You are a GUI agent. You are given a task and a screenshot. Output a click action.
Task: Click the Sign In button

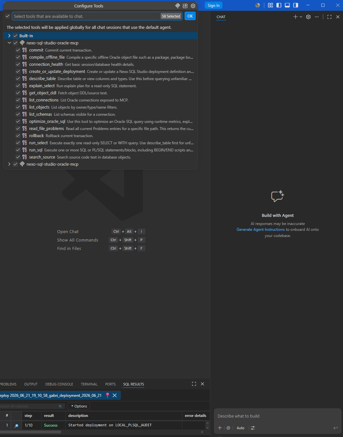(213, 6)
